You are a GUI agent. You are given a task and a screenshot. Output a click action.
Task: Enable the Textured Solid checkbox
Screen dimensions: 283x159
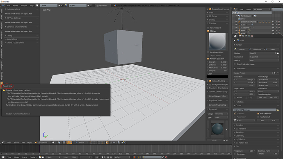click(208, 28)
